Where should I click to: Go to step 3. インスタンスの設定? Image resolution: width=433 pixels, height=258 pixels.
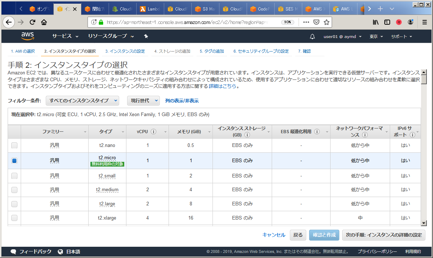click(x=125, y=51)
